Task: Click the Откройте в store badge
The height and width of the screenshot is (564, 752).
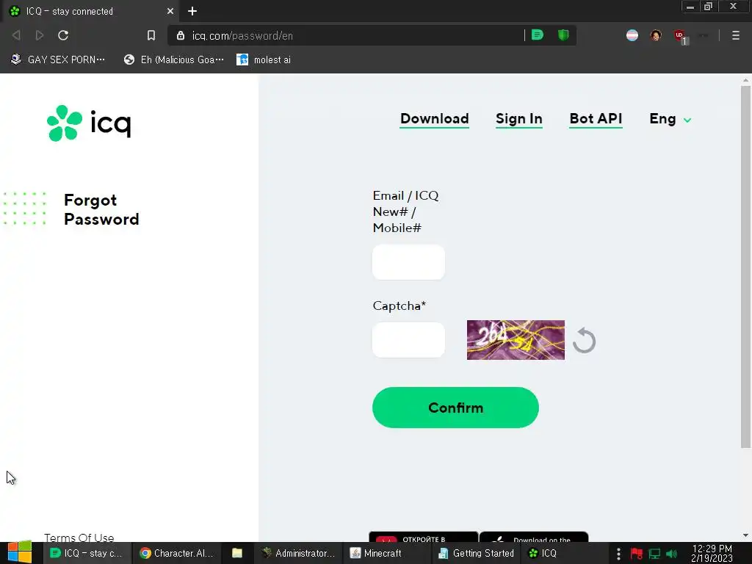Action: click(x=424, y=537)
